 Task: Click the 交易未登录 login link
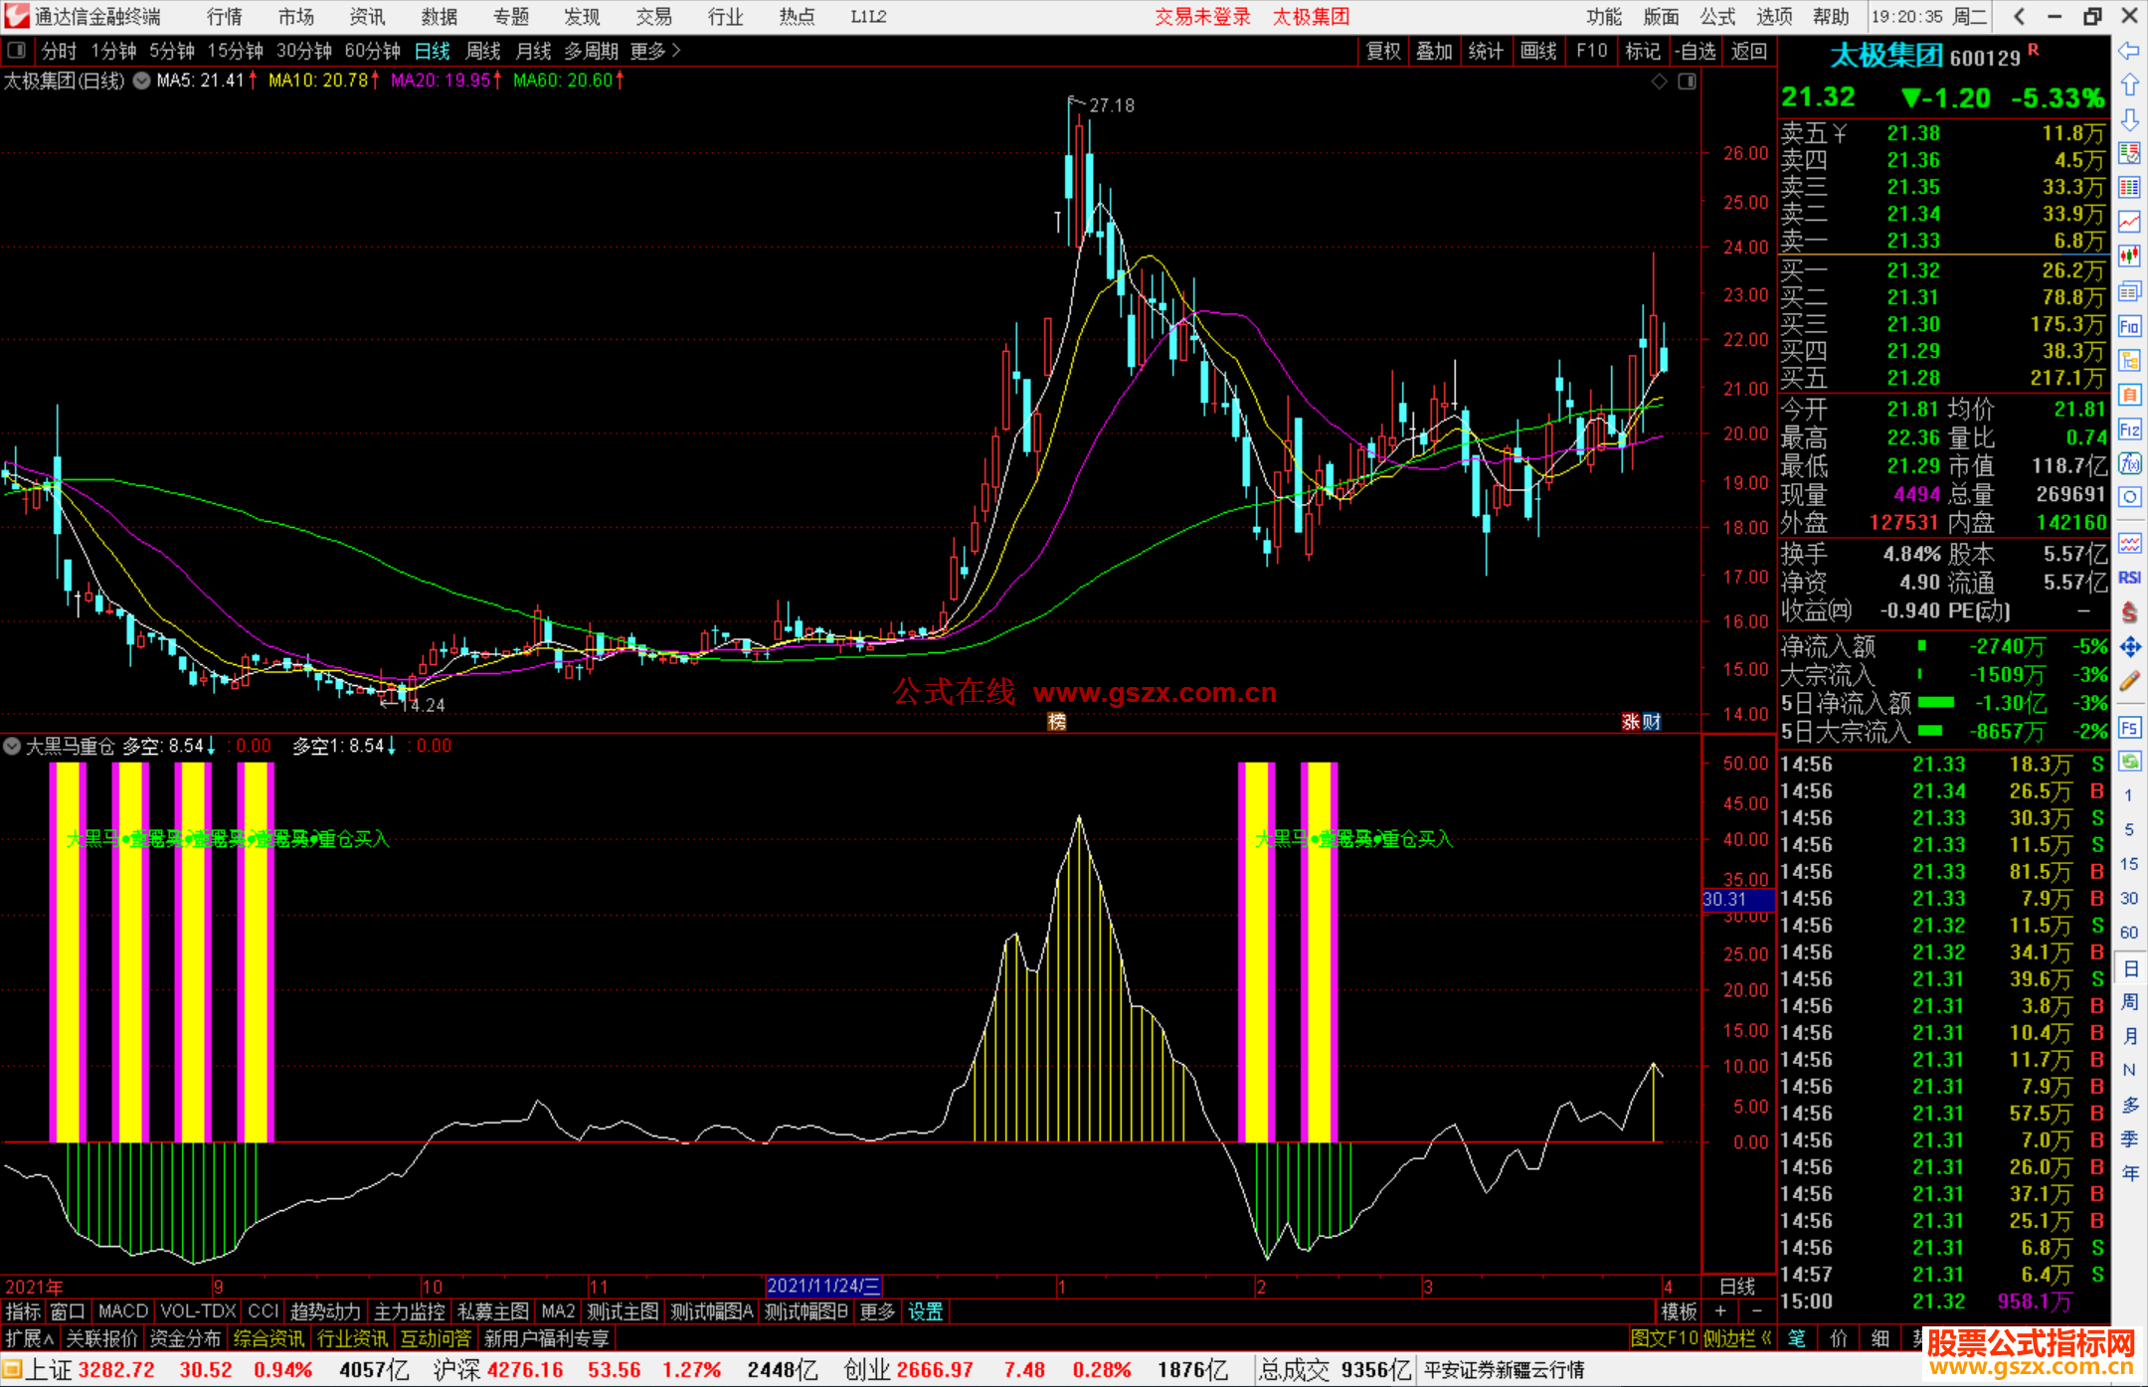pos(1202,16)
